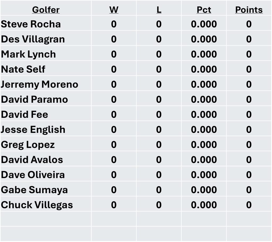Select the Dave Oliveira cell
The image size is (272, 242).
(33, 175)
